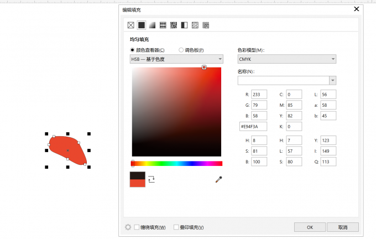This screenshot has width=376, height=239.
Task: Click the Lab a field showing 58
Action: pyautogui.click(x=328, y=105)
